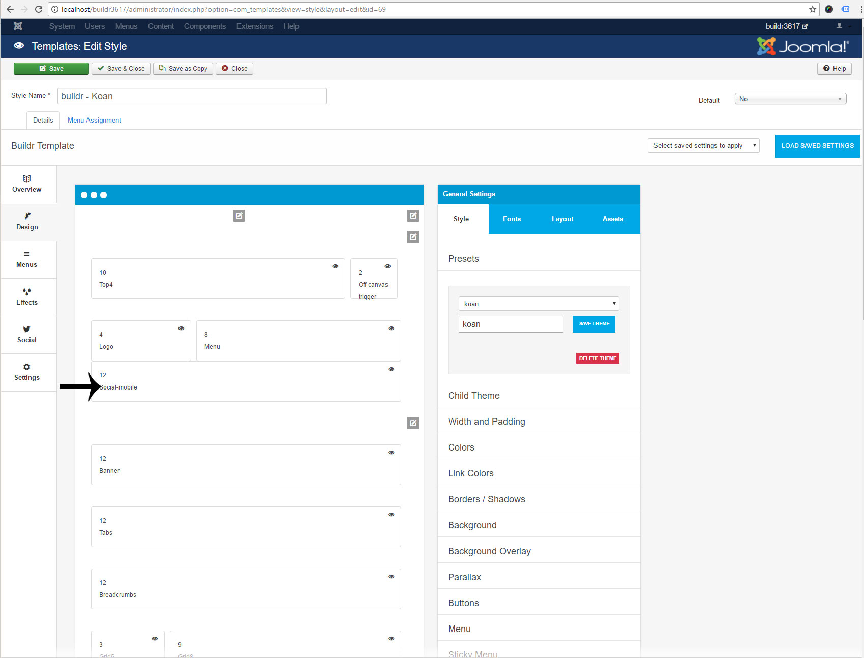This screenshot has height=658, width=864.
Task: Open Social sidebar section
Action: click(27, 335)
